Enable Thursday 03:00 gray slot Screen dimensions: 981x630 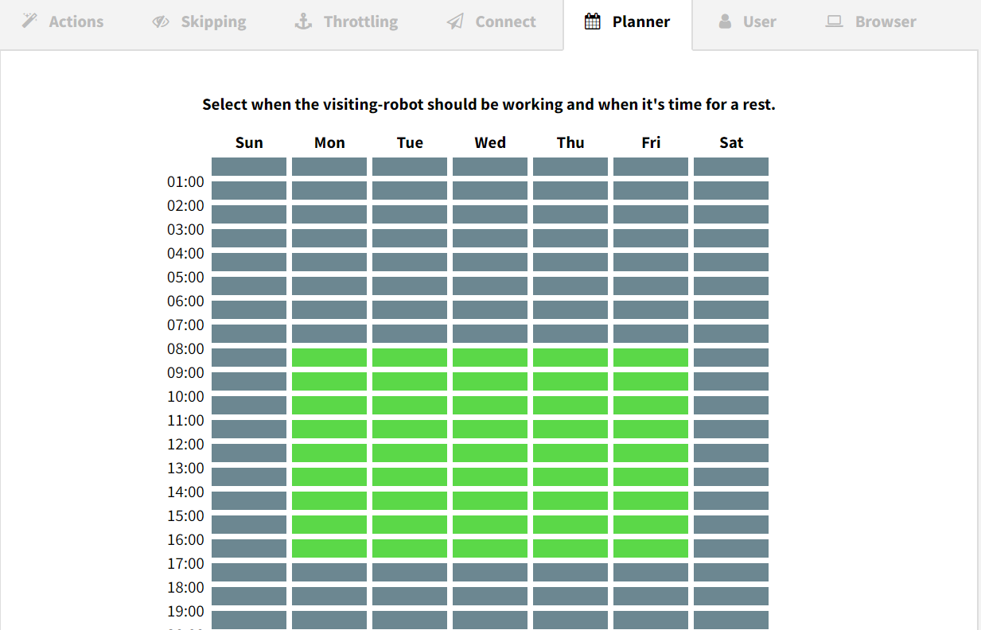570,238
